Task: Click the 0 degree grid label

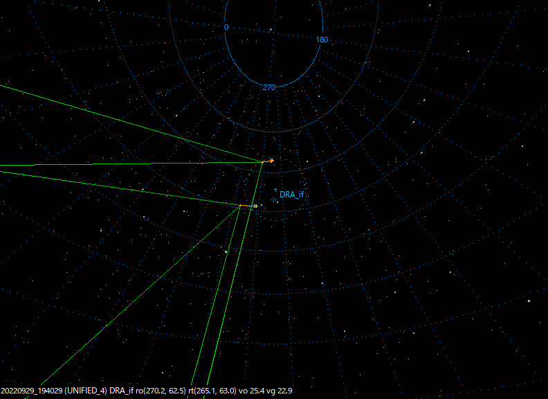Action: [x=226, y=27]
